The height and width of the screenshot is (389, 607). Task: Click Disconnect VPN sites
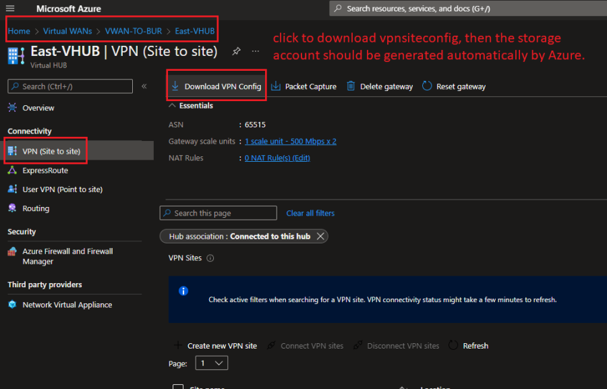[397, 346]
